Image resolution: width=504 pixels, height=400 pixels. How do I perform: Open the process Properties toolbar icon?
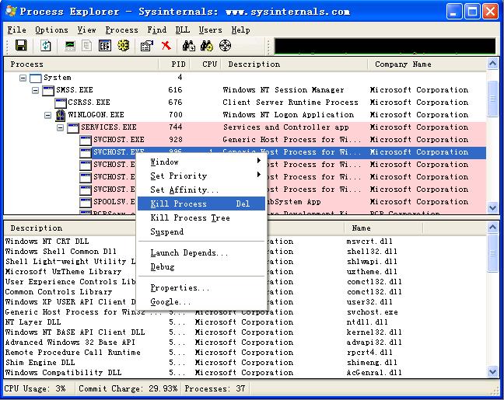[147, 46]
